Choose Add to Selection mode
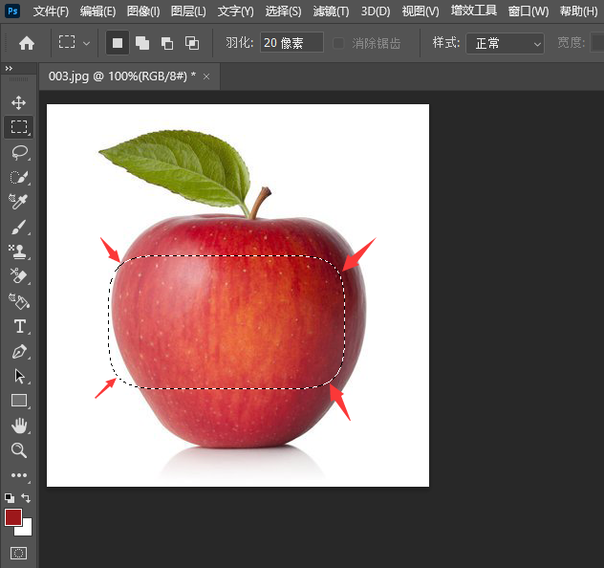 point(142,43)
